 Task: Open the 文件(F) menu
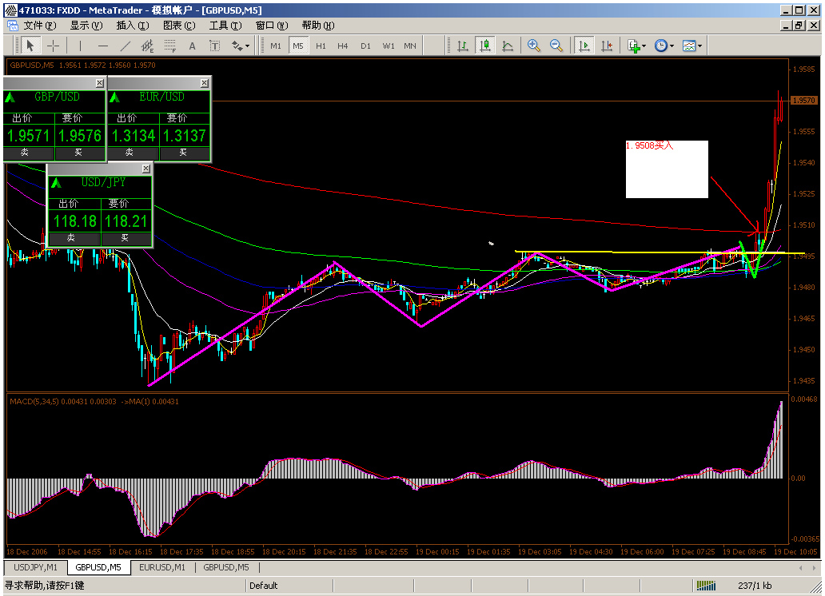(39, 26)
